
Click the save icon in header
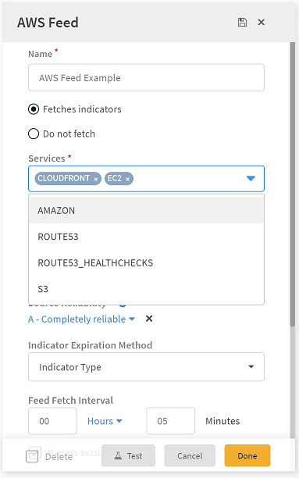(x=242, y=22)
